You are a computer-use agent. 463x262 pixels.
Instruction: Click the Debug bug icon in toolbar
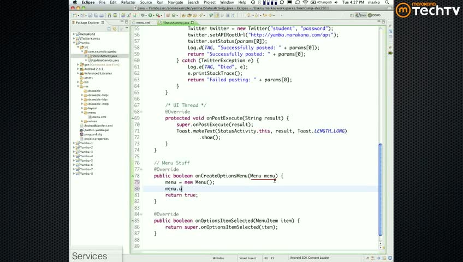143,15
